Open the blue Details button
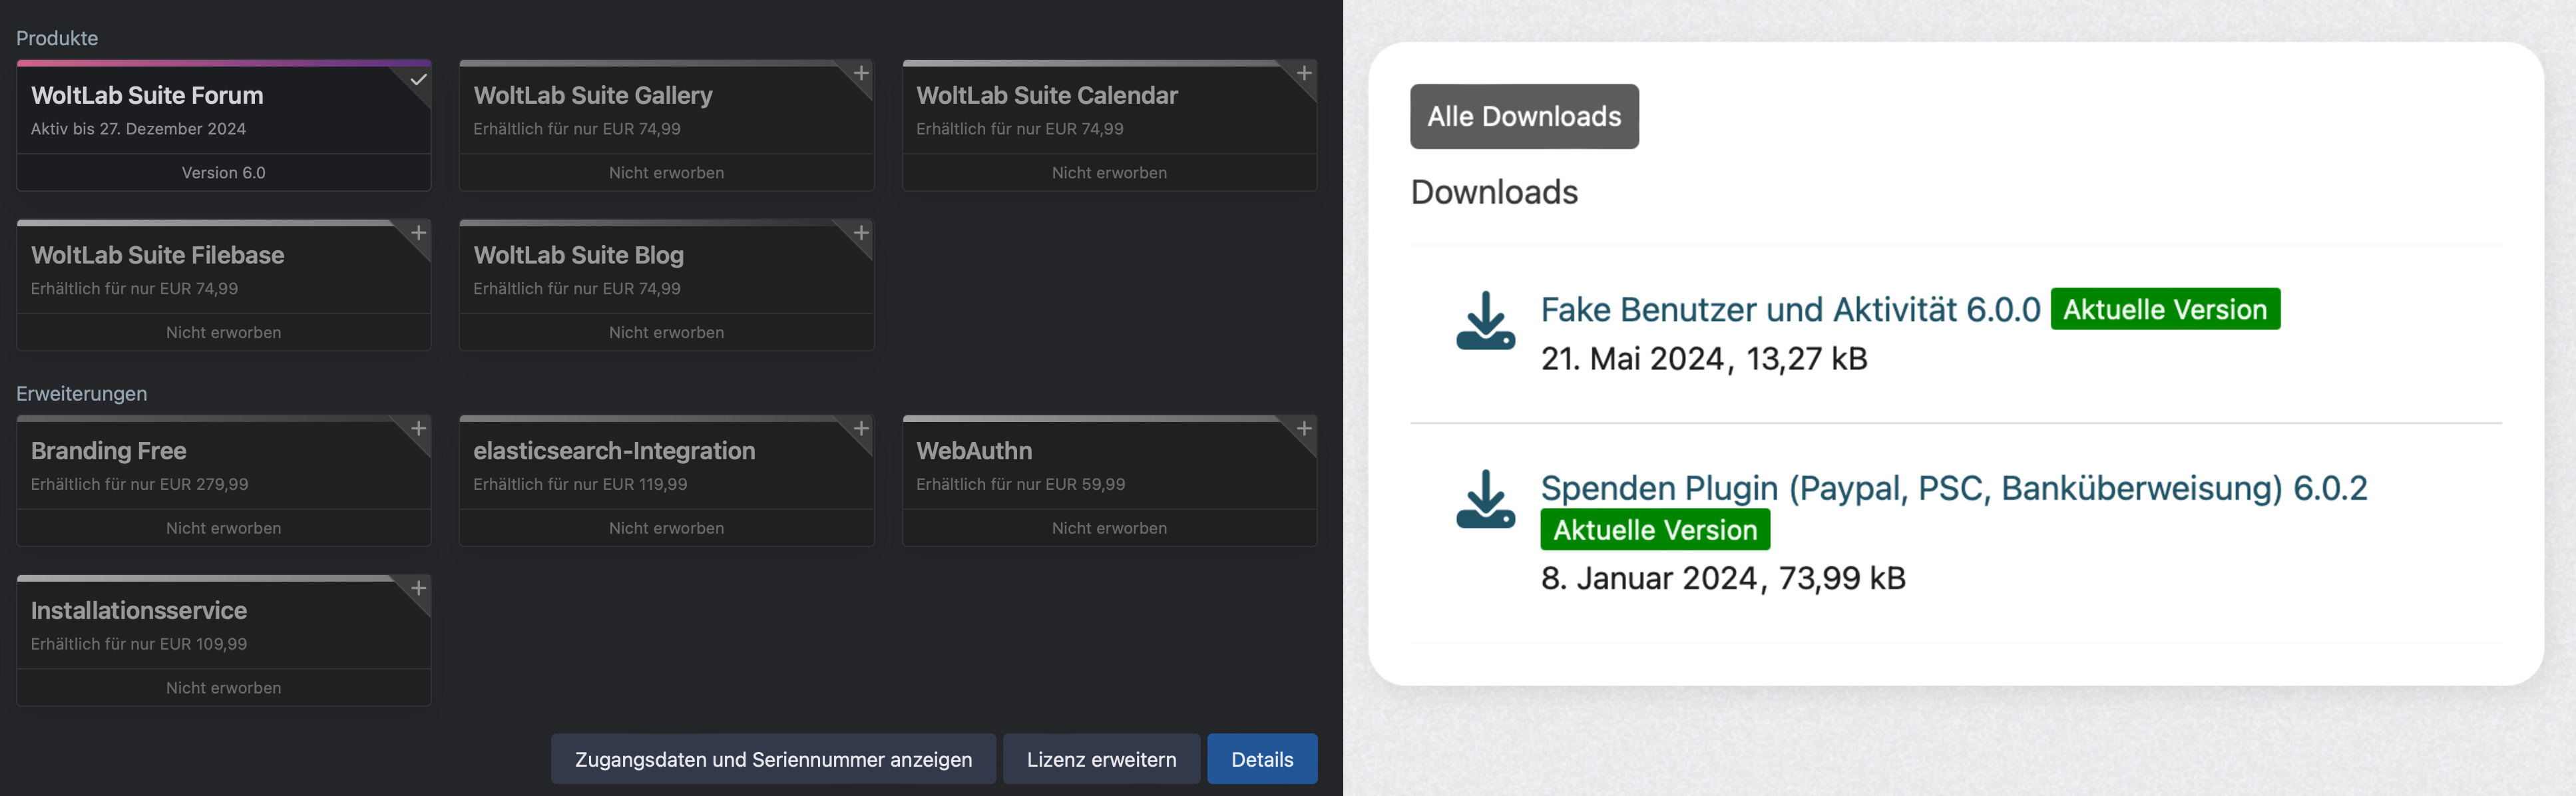This screenshot has height=796, width=2576. tap(1261, 759)
